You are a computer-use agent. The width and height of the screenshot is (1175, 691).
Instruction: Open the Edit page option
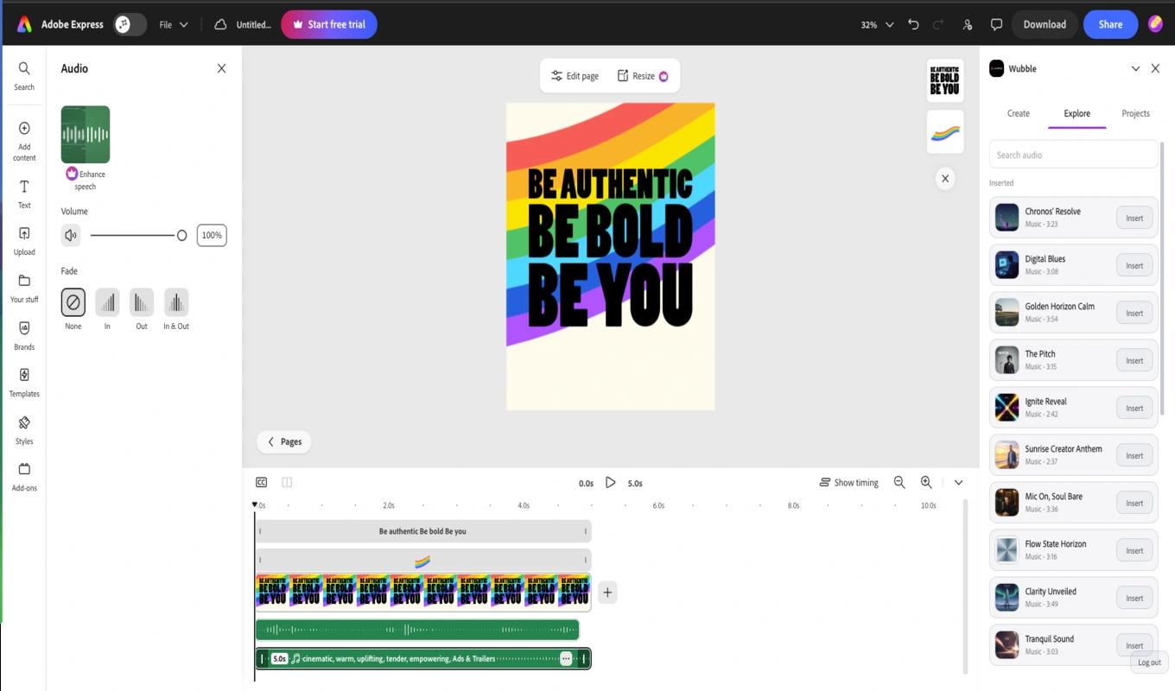575,76
